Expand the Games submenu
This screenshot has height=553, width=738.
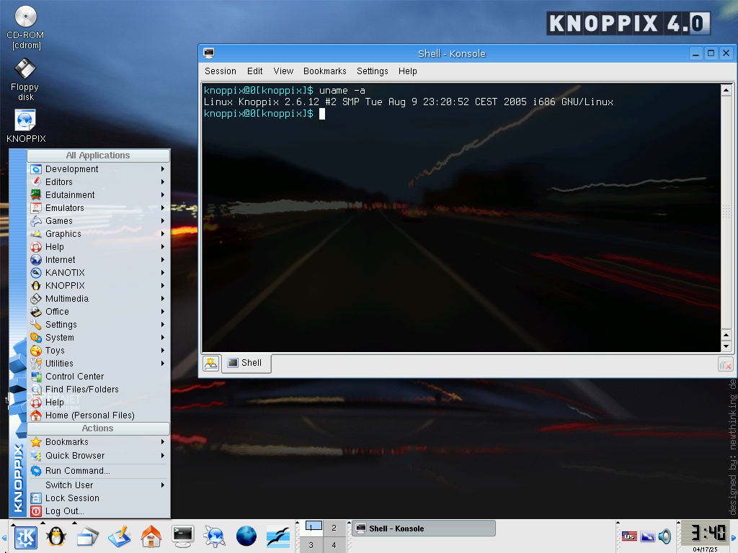click(x=99, y=220)
